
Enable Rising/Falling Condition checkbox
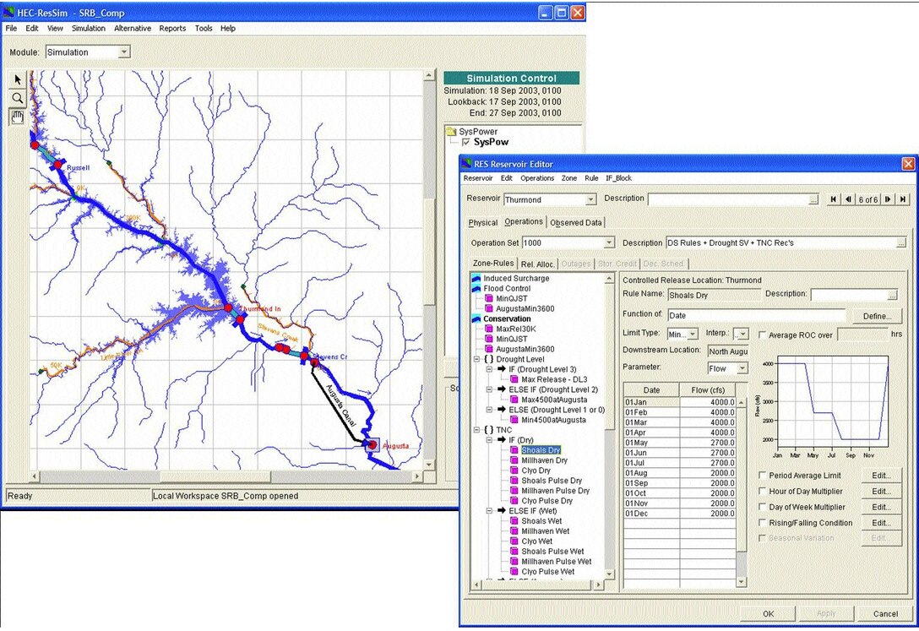pyautogui.click(x=762, y=523)
